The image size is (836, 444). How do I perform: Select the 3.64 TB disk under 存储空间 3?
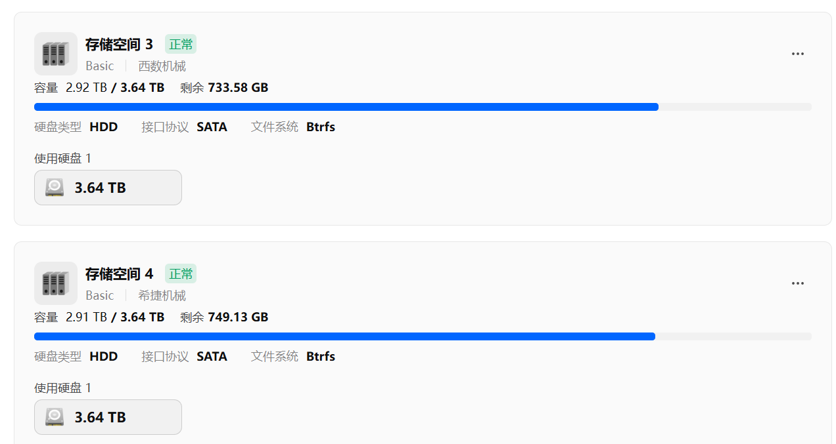[x=108, y=188]
